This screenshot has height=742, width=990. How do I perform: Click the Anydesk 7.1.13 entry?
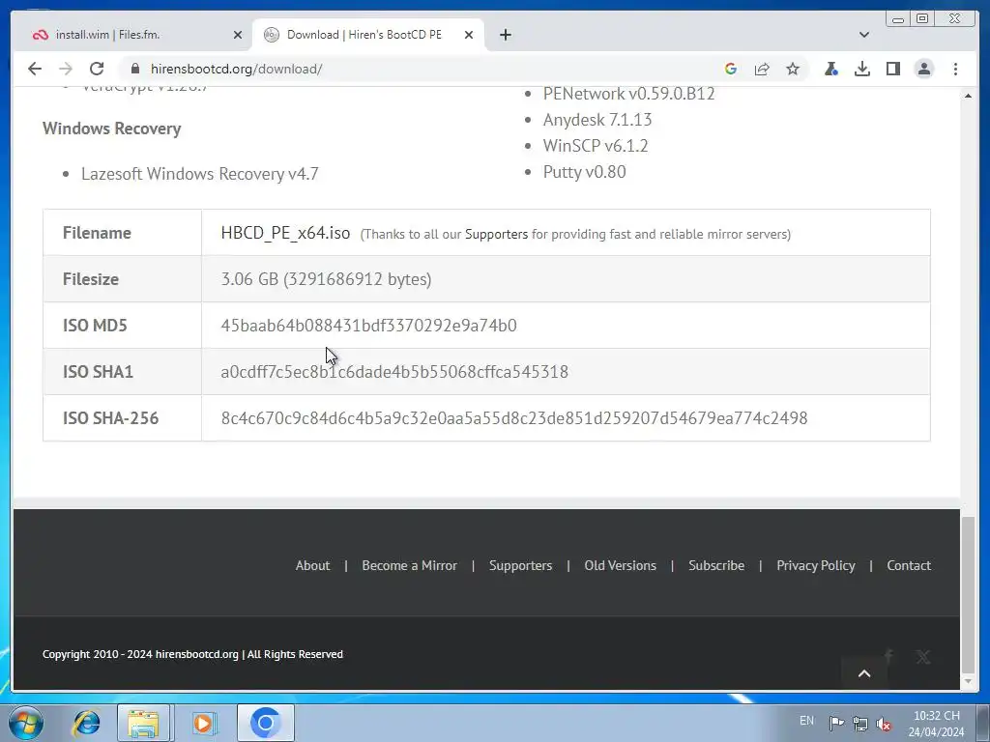pyautogui.click(x=597, y=119)
